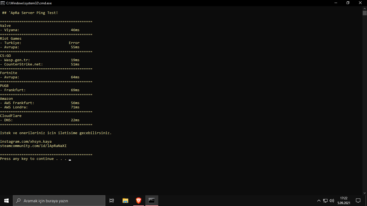Click the Riot Games section label
This screenshot has height=206, width=367.
click(11, 39)
